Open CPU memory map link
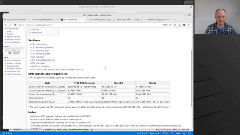 pos(40,51)
